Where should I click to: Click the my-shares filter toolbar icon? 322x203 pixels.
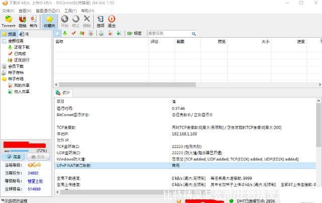pyautogui.click(x=110, y=33)
